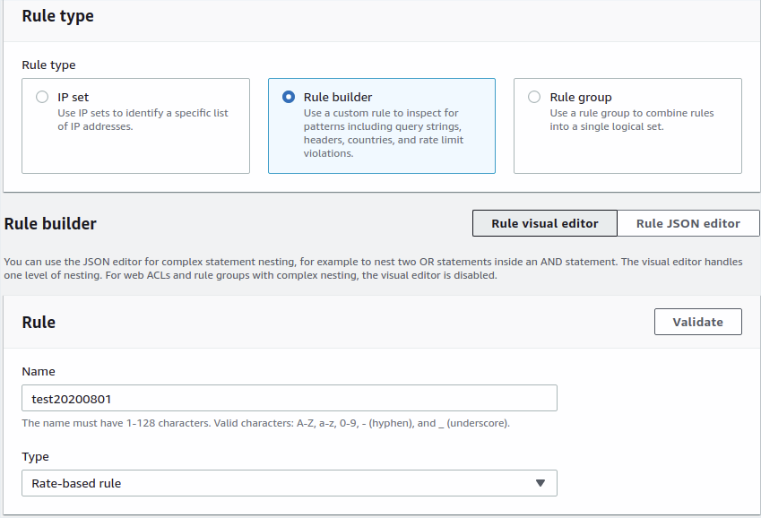761x518 pixels.
Task: Select the Rule builder radio button
Action: coord(289,97)
